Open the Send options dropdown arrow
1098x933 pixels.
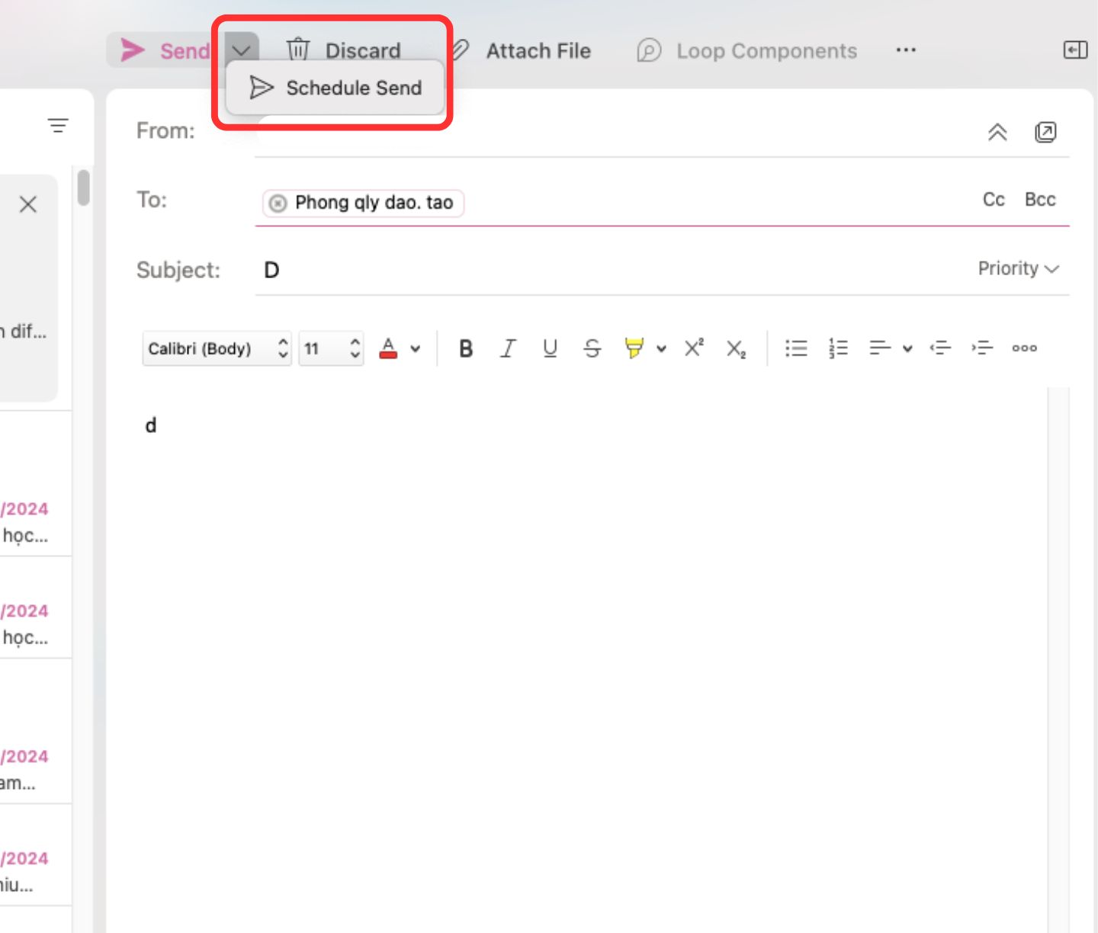pos(242,50)
